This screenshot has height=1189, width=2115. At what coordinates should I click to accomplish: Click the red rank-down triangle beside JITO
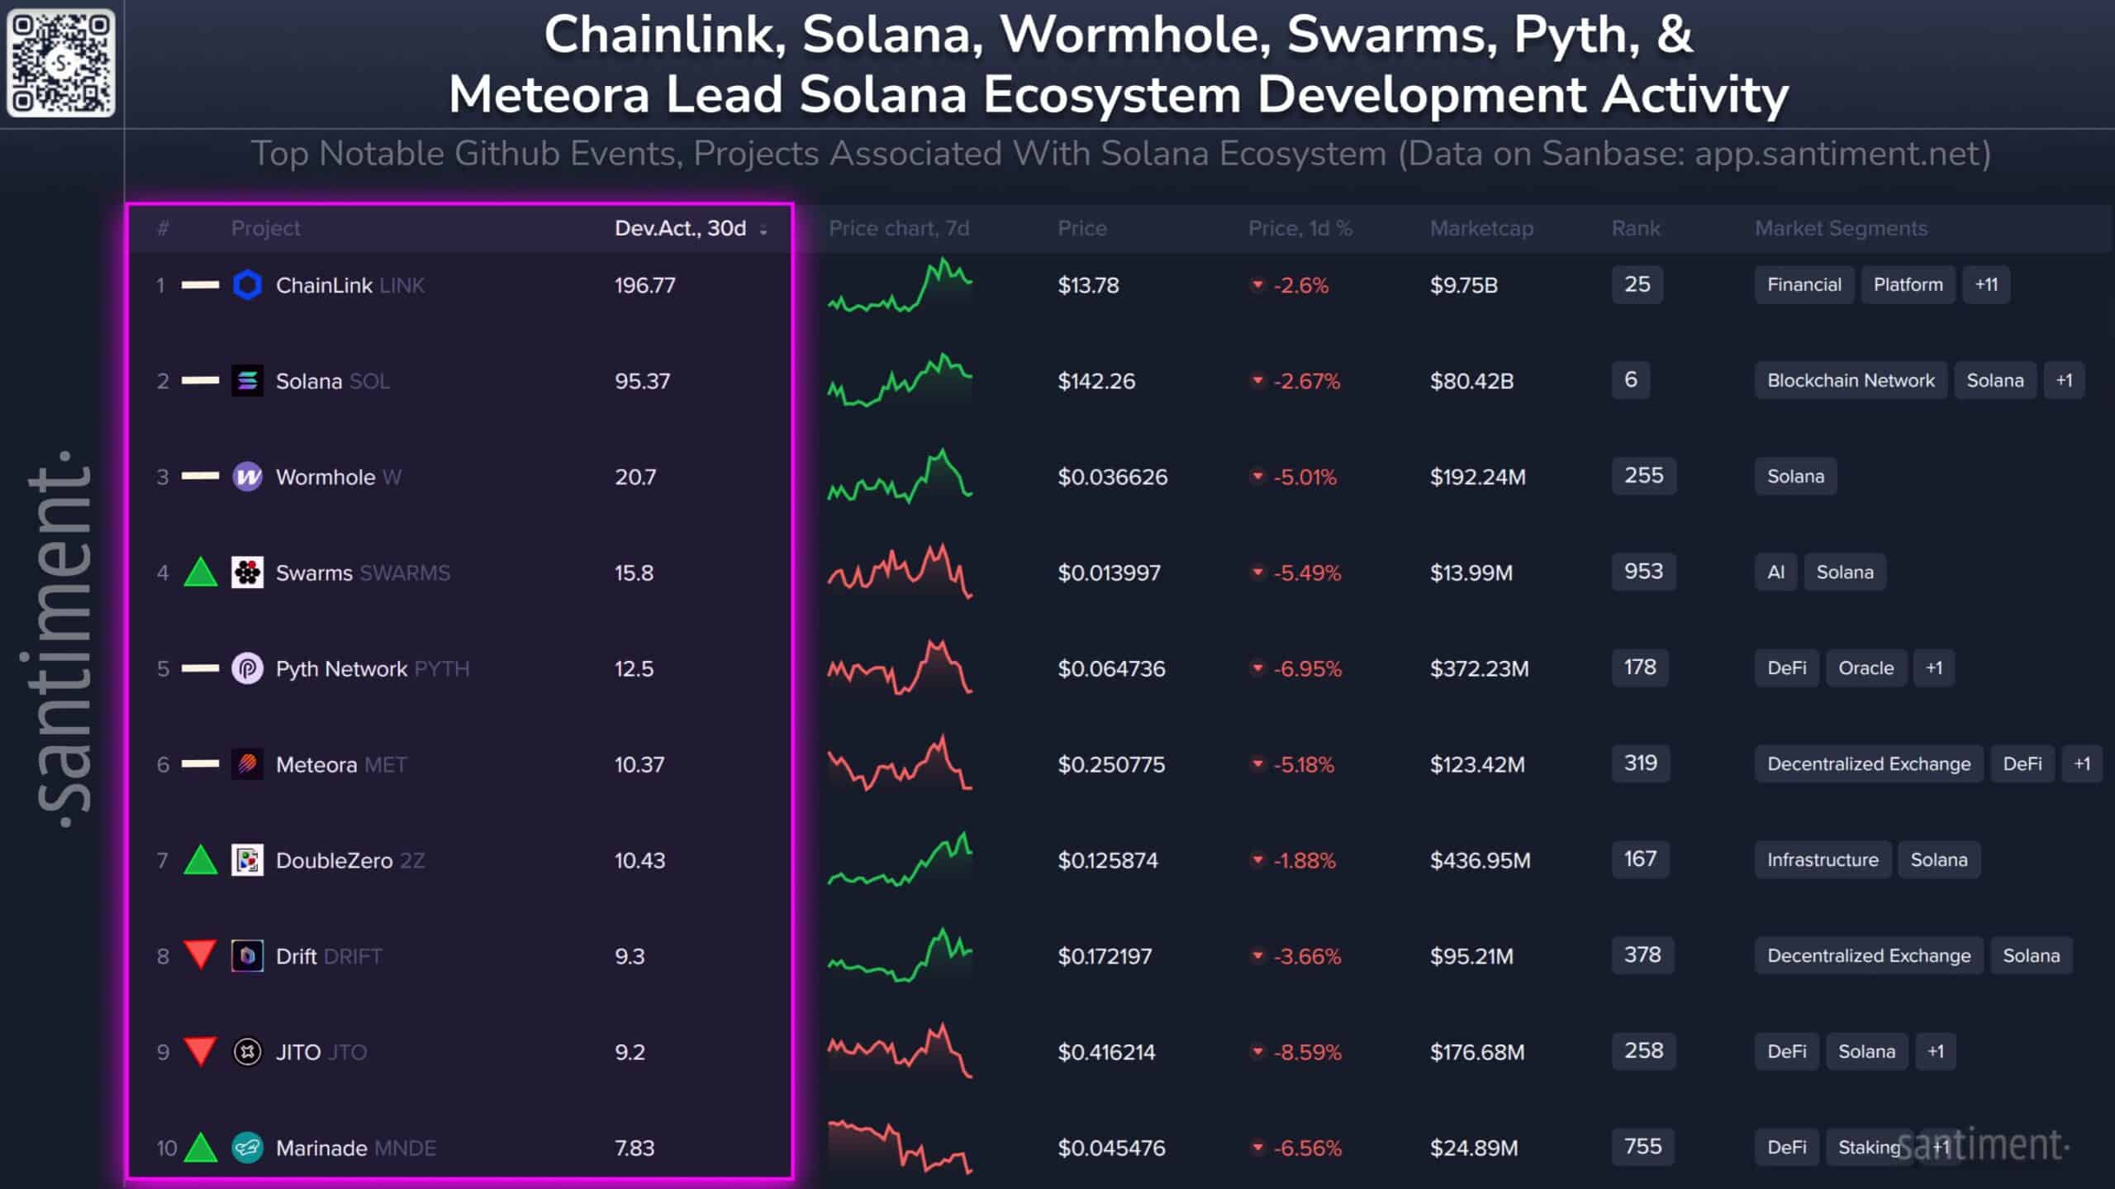click(201, 1052)
